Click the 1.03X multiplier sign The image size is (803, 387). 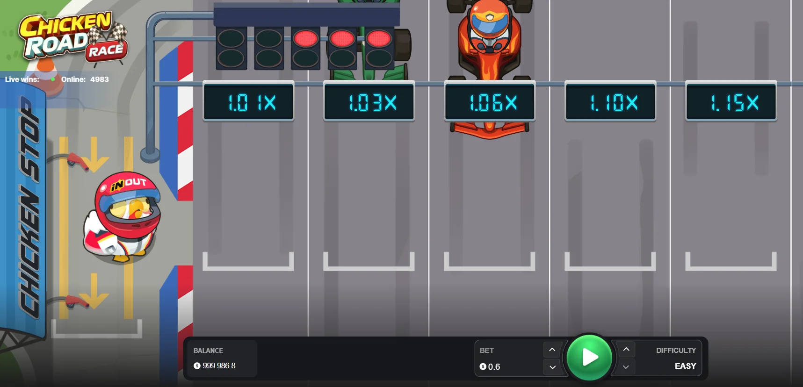tap(369, 101)
